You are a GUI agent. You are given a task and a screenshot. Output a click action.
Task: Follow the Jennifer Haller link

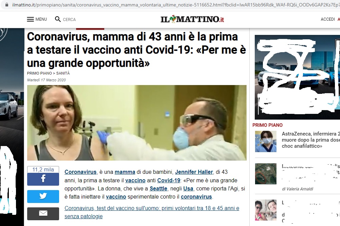tap(194, 172)
